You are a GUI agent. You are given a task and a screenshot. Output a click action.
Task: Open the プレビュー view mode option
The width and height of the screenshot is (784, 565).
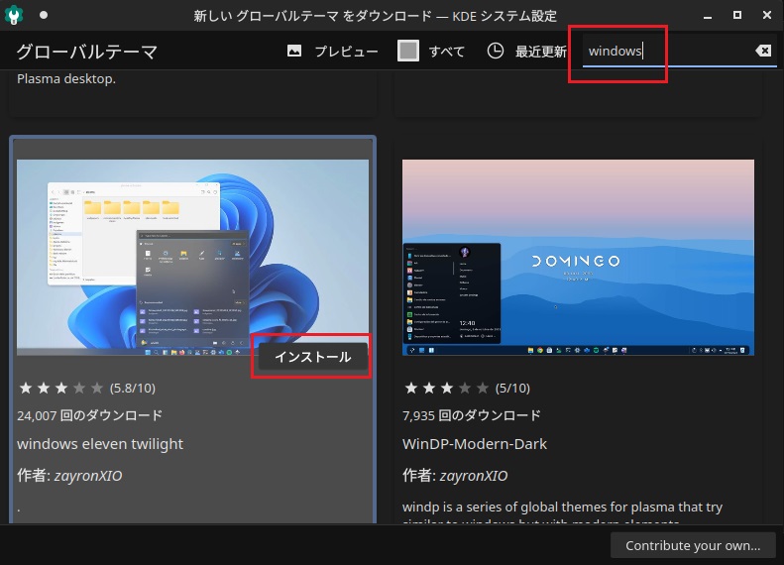pyautogui.click(x=346, y=51)
